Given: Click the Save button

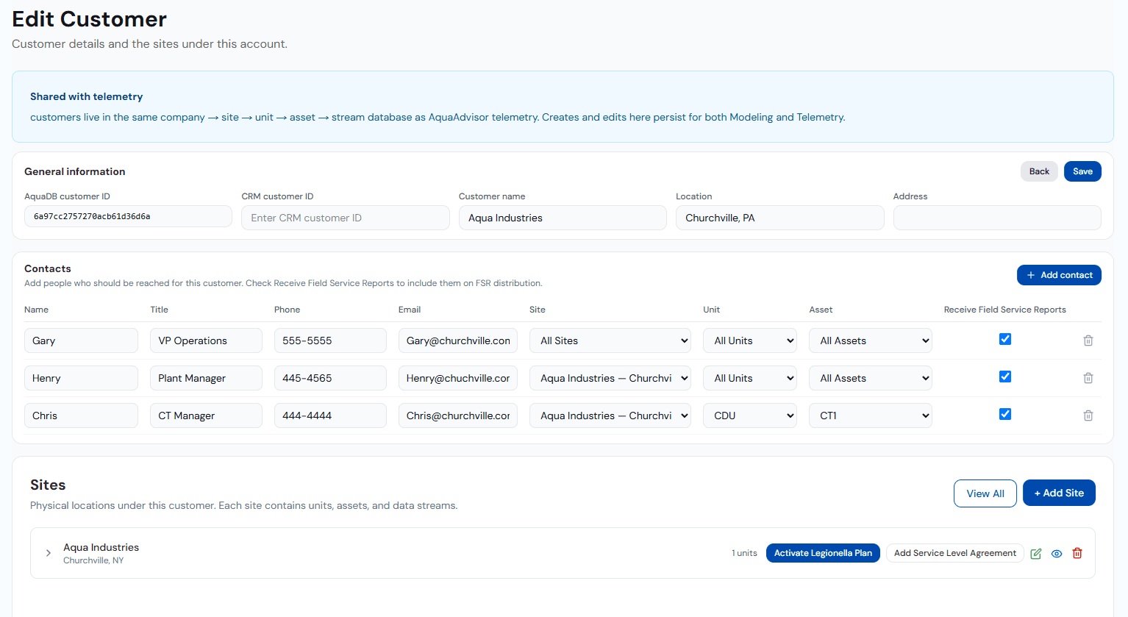Looking at the screenshot, I should click(1082, 171).
